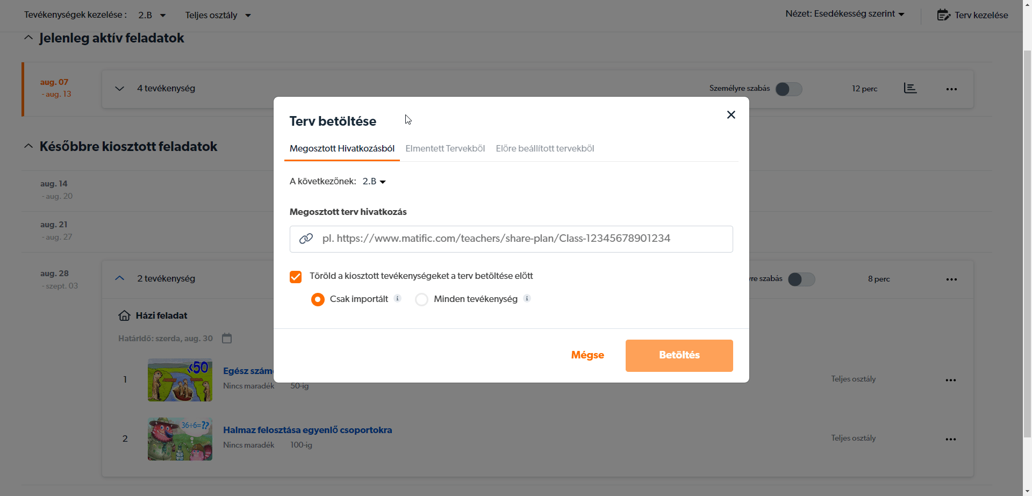Collapse the Jelenleg aktív feladatok section
The image size is (1032, 496).
[28, 38]
